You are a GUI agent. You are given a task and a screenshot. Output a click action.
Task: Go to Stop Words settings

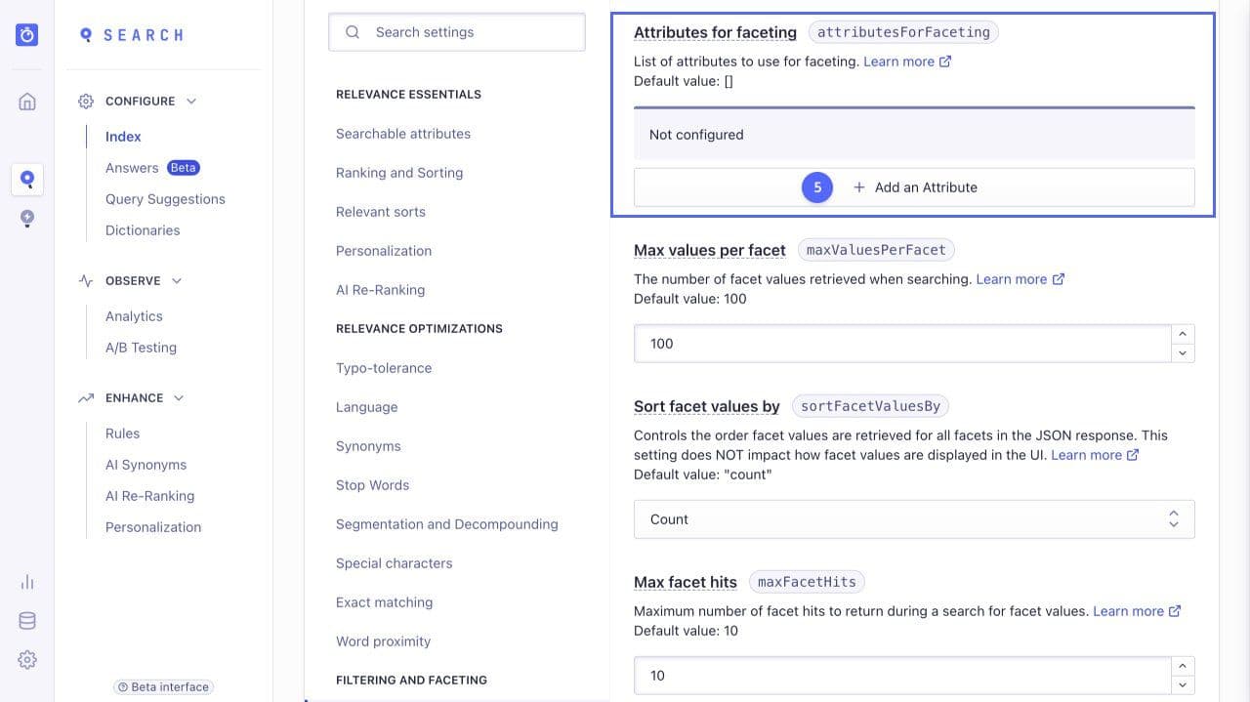(372, 485)
